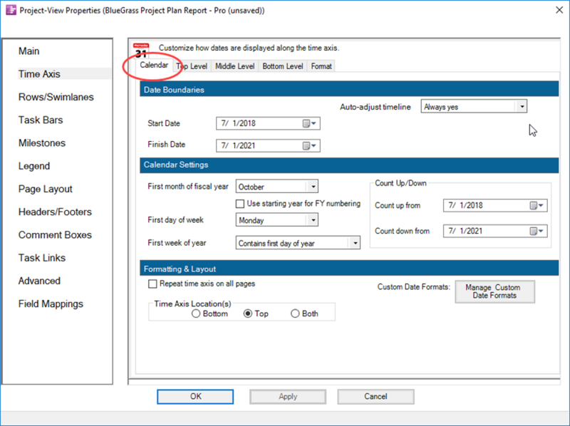Open the Finish Date calendar picker icon
This screenshot has height=426, width=570.
[x=309, y=146]
